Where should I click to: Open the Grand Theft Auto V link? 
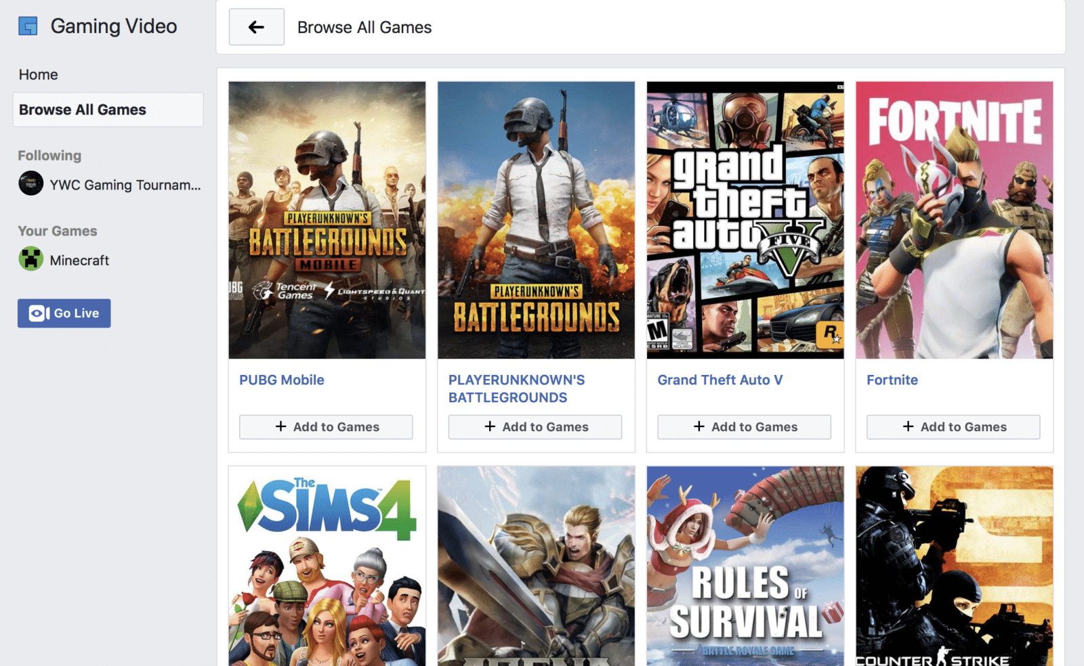720,380
